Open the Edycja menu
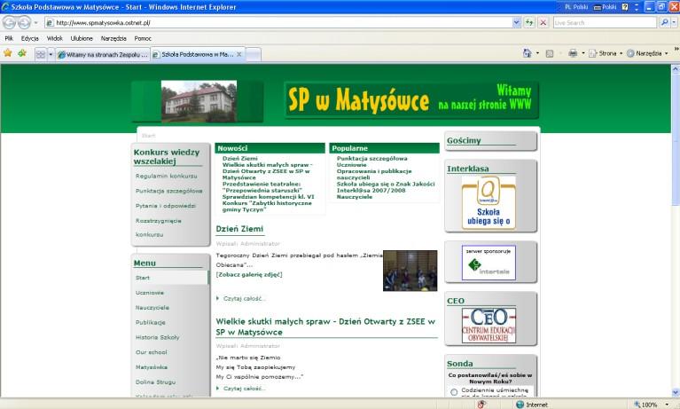 [x=30, y=38]
